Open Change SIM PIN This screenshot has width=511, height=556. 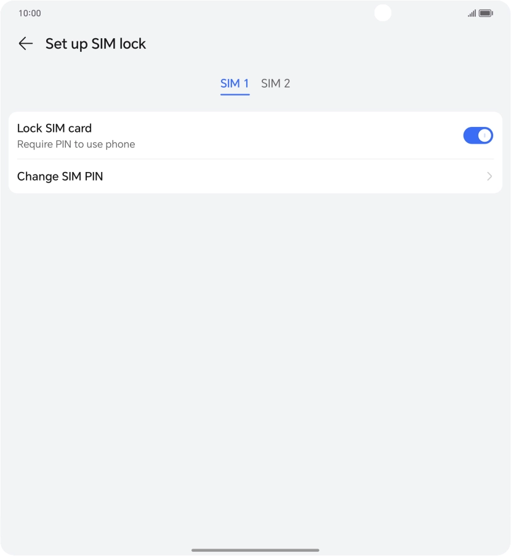pyautogui.click(x=60, y=176)
